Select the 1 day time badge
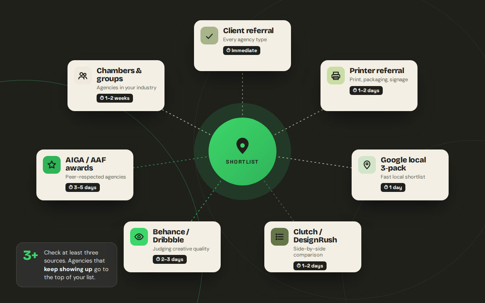Screen dimensions: 485x303 (393, 187)
